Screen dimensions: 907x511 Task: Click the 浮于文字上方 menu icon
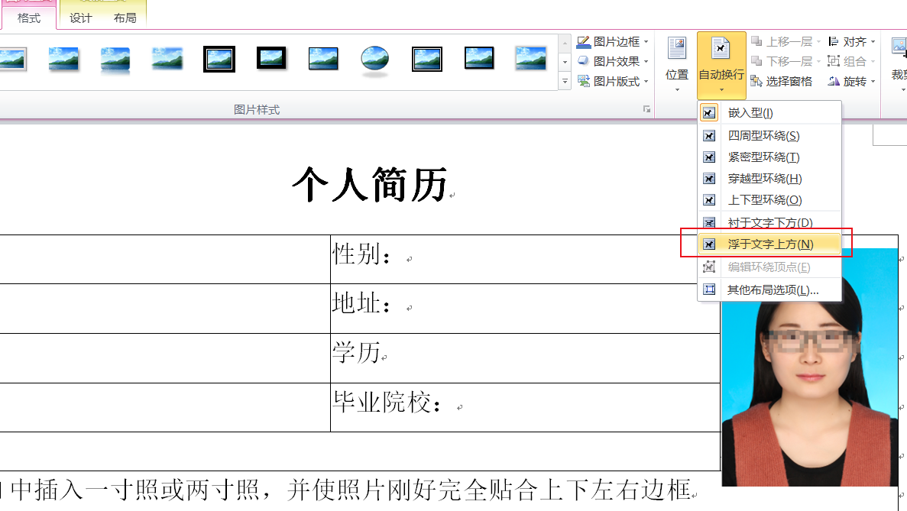[709, 244]
